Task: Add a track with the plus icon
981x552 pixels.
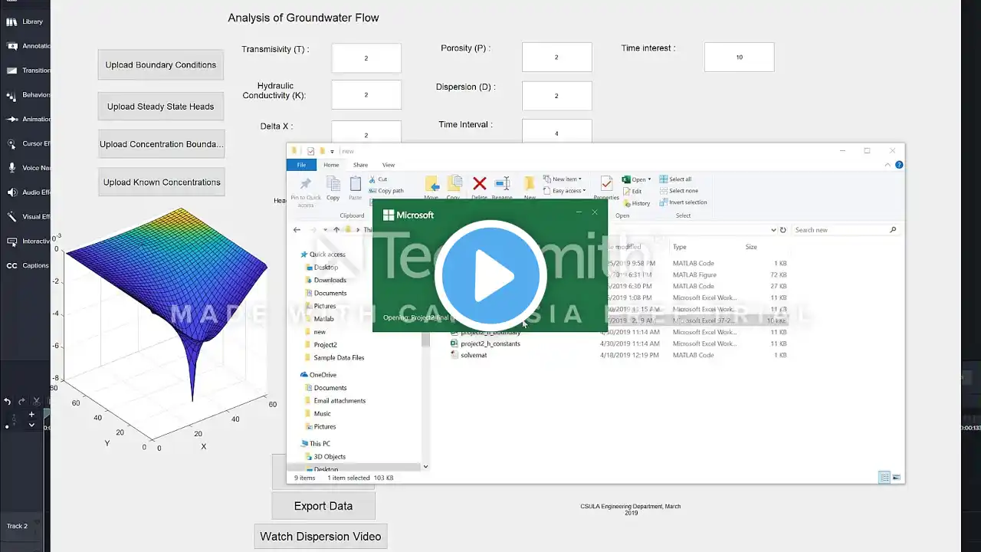Action: click(x=31, y=414)
